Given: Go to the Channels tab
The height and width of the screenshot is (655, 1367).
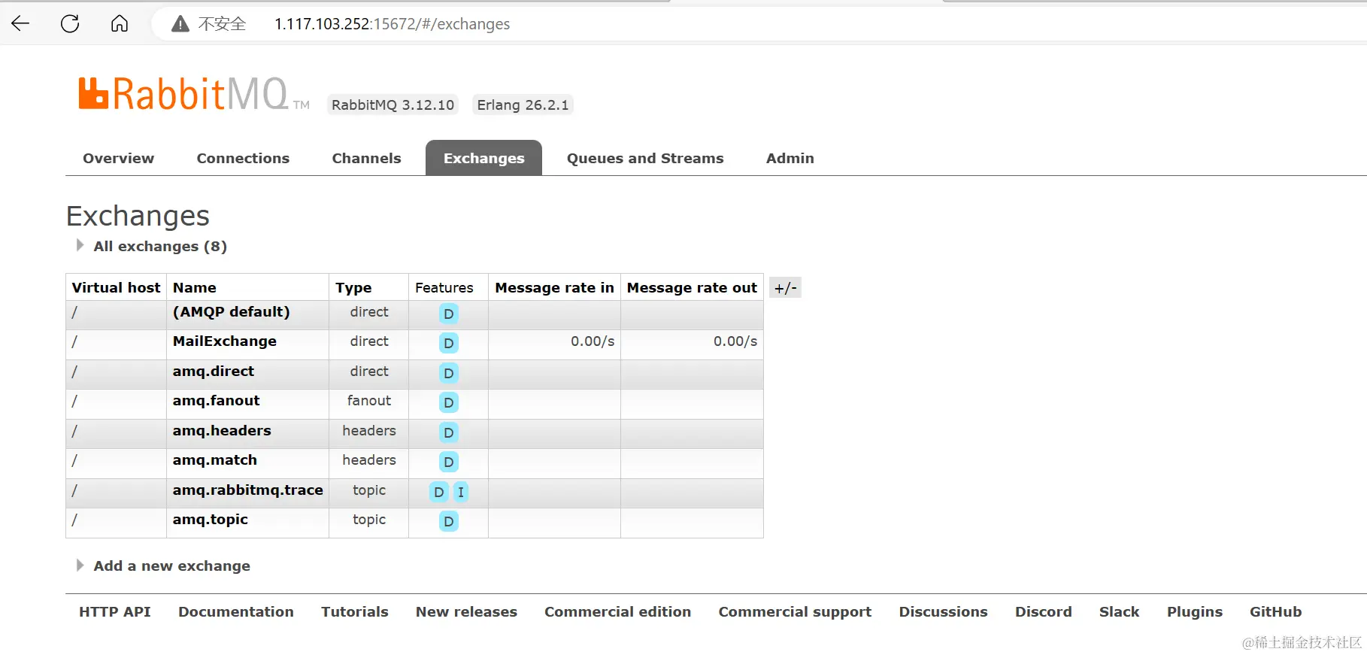Looking at the screenshot, I should 366,158.
